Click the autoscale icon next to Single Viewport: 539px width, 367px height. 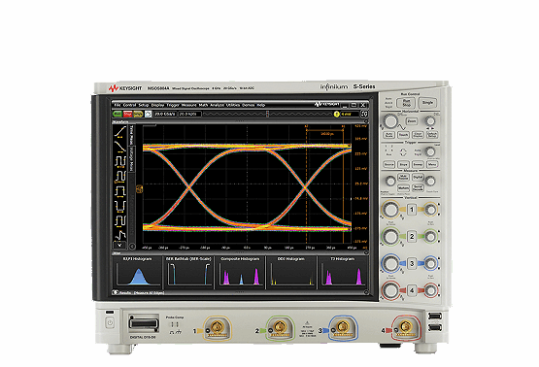tap(149, 114)
